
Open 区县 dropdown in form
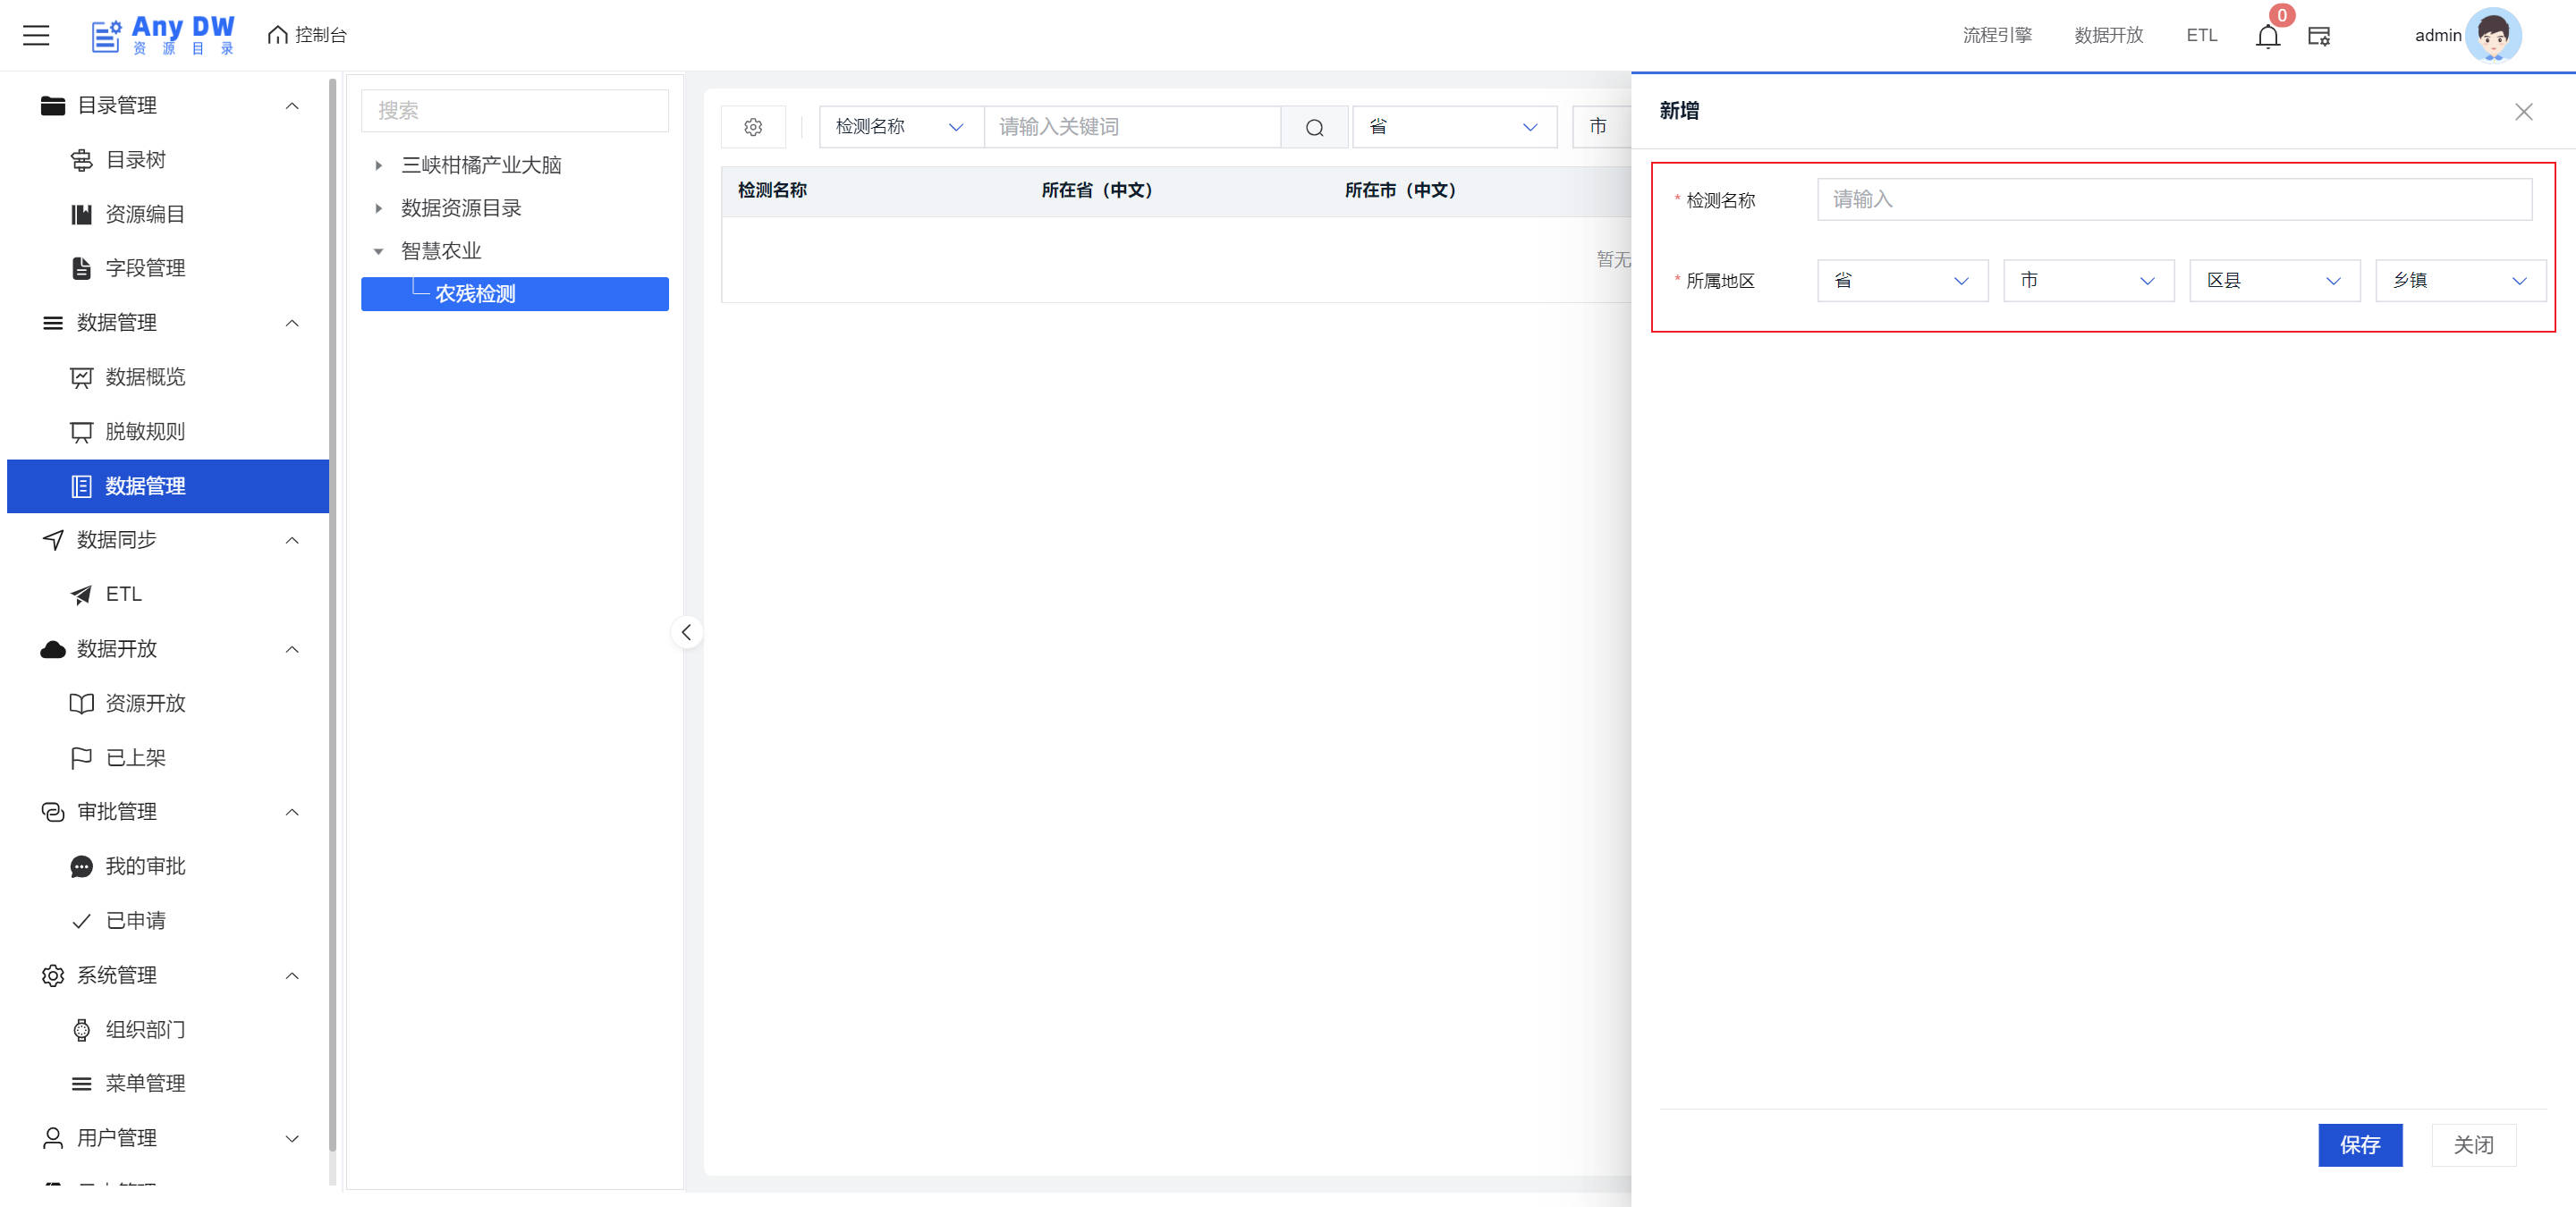coord(2273,281)
